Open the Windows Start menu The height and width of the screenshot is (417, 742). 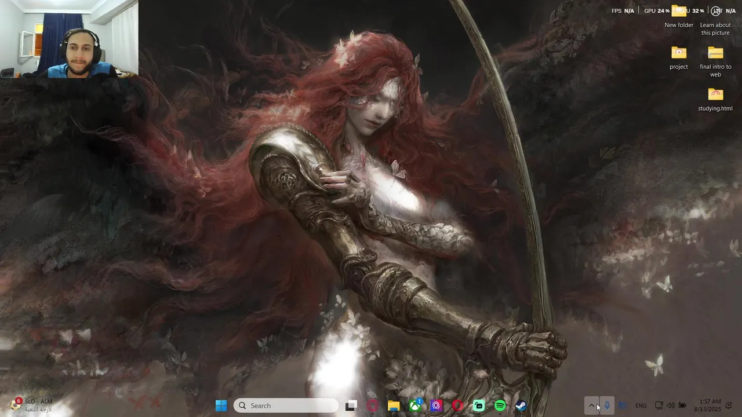(x=221, y=406)
